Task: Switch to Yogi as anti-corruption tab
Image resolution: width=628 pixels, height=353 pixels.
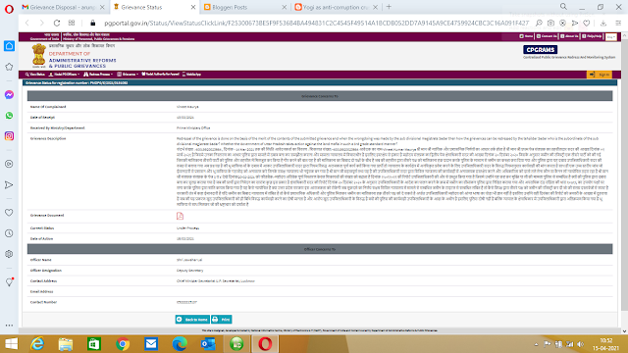Action: point(336,7)
